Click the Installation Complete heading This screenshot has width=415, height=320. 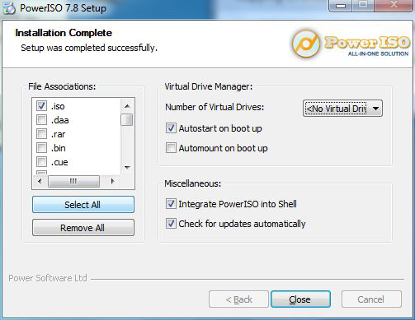click(x=64, y=33)
